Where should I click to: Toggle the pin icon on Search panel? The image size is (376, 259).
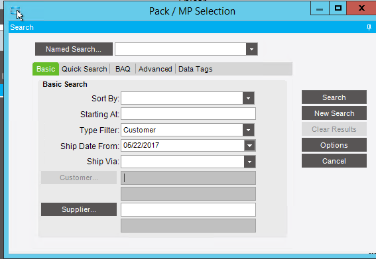tap(369, 27)
